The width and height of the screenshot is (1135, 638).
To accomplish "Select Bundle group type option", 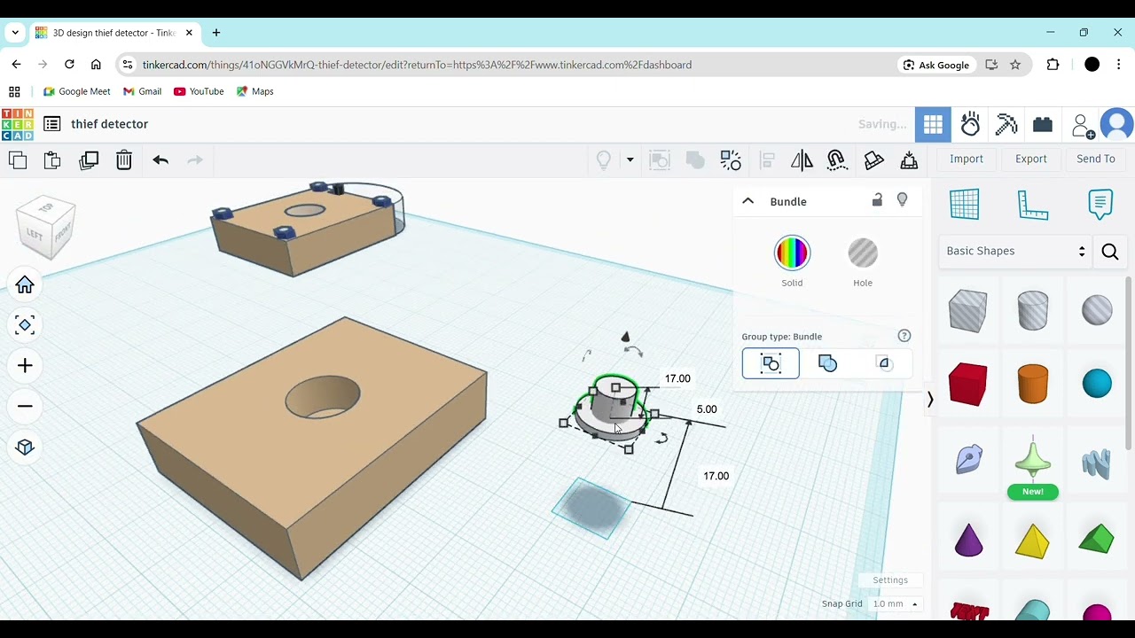I will pyautogui.click(x=771, y=363).
